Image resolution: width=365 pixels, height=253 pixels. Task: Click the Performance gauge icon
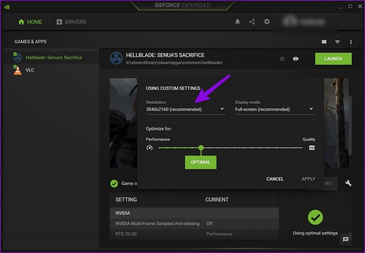pos(149,148)
